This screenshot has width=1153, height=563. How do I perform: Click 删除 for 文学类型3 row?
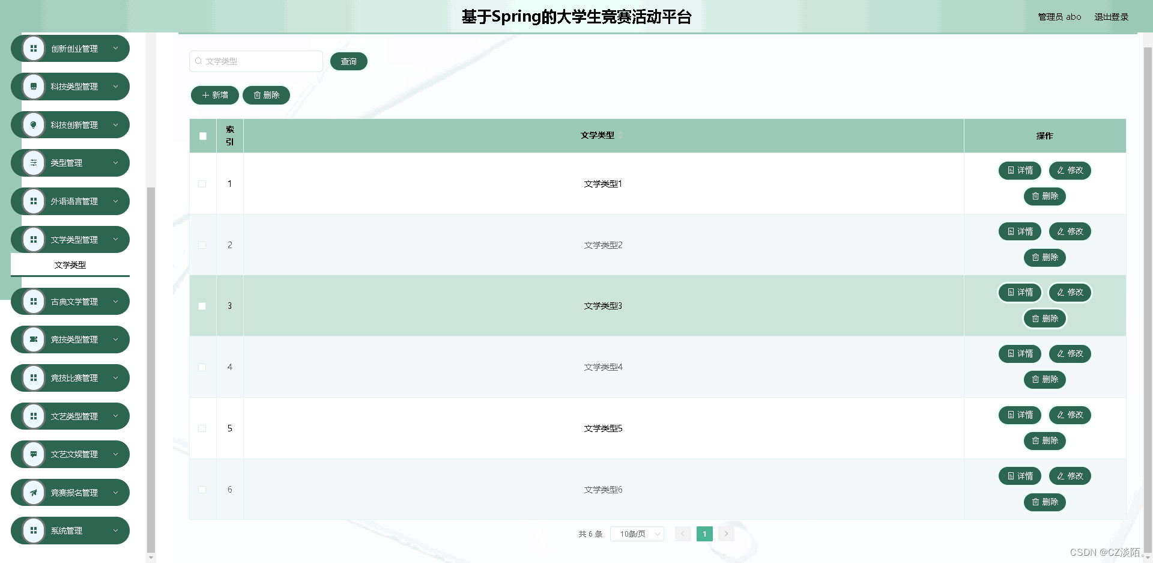click(x=1045, y=319)
